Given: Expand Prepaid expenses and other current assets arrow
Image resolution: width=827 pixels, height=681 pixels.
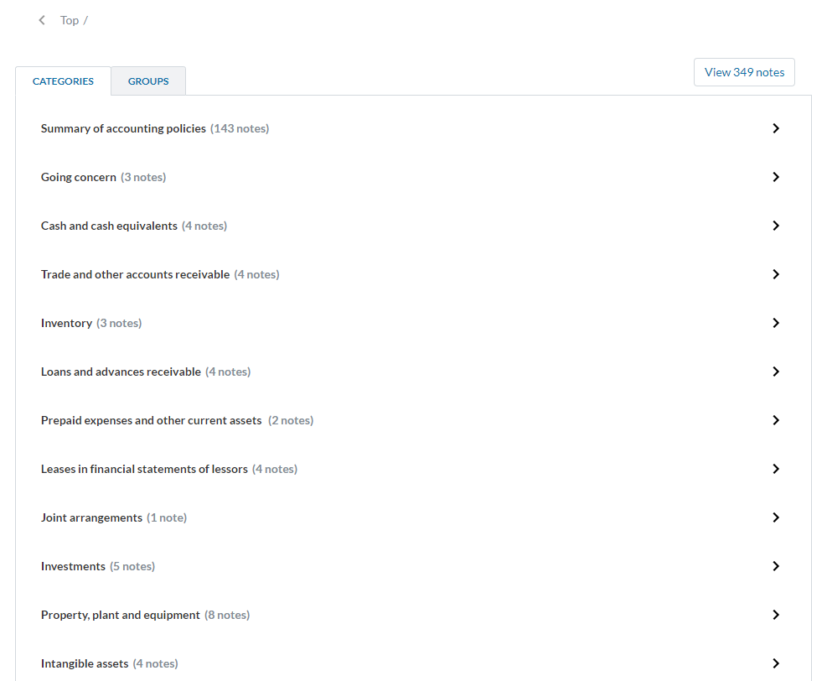Looking at the screenshot, I should click(x=775, y=420).
